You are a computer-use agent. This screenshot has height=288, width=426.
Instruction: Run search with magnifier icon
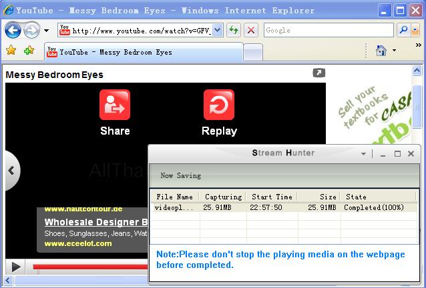[403, 30]
